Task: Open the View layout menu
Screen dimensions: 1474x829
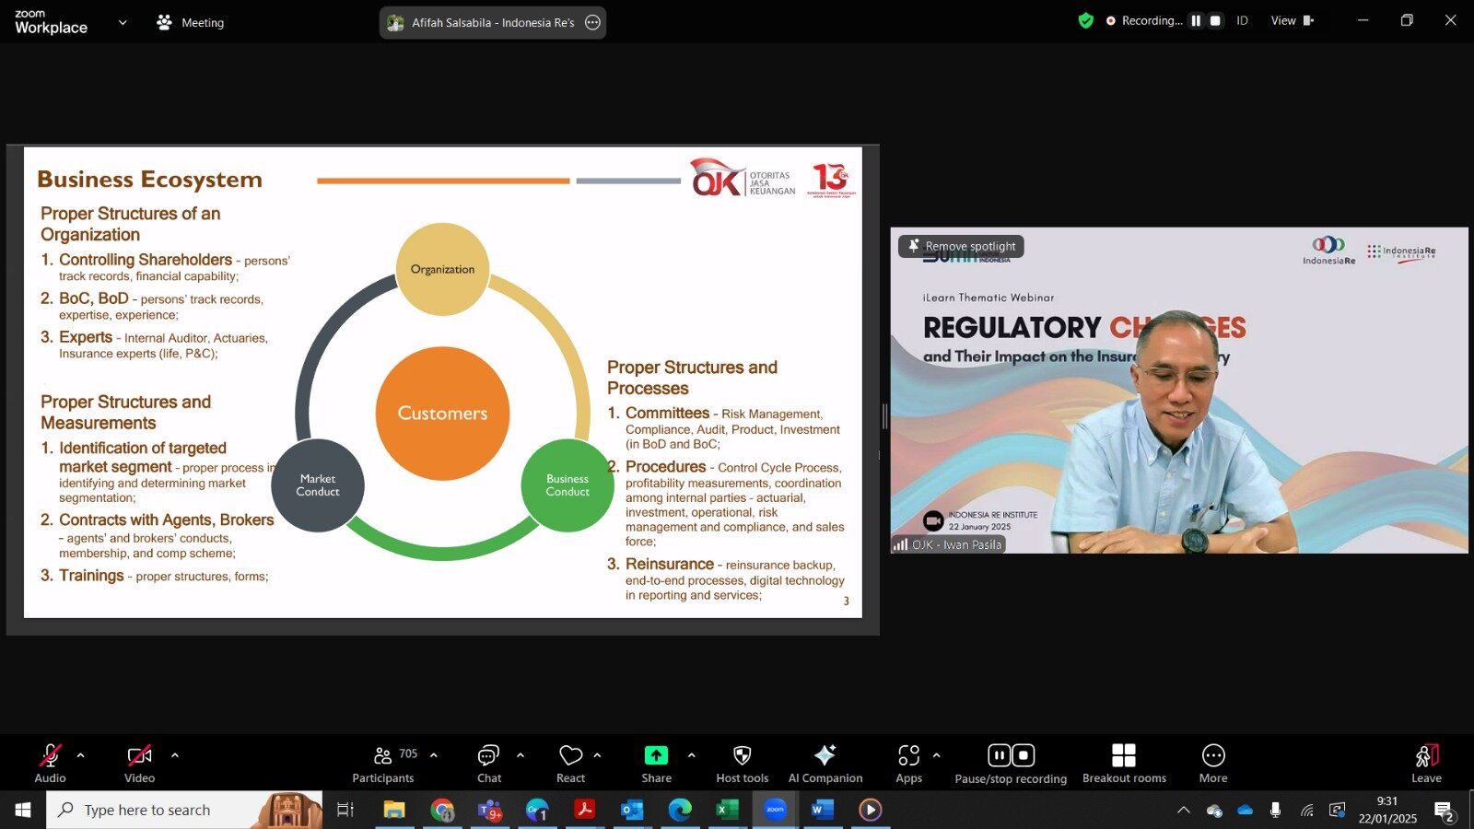Action: click(1292, 20)
